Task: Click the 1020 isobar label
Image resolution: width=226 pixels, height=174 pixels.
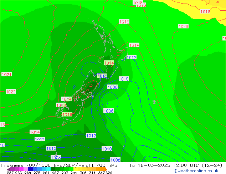Action: [183, 26]
